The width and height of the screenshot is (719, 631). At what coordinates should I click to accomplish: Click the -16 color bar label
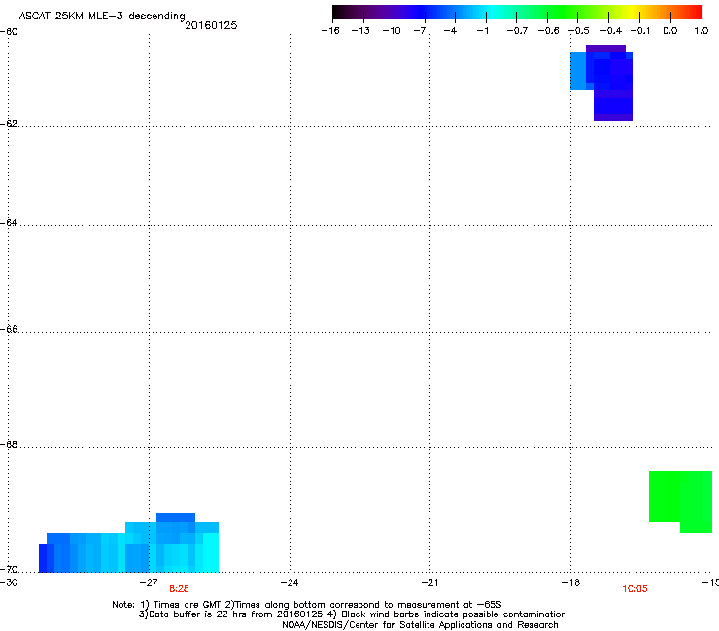(330, 31)
